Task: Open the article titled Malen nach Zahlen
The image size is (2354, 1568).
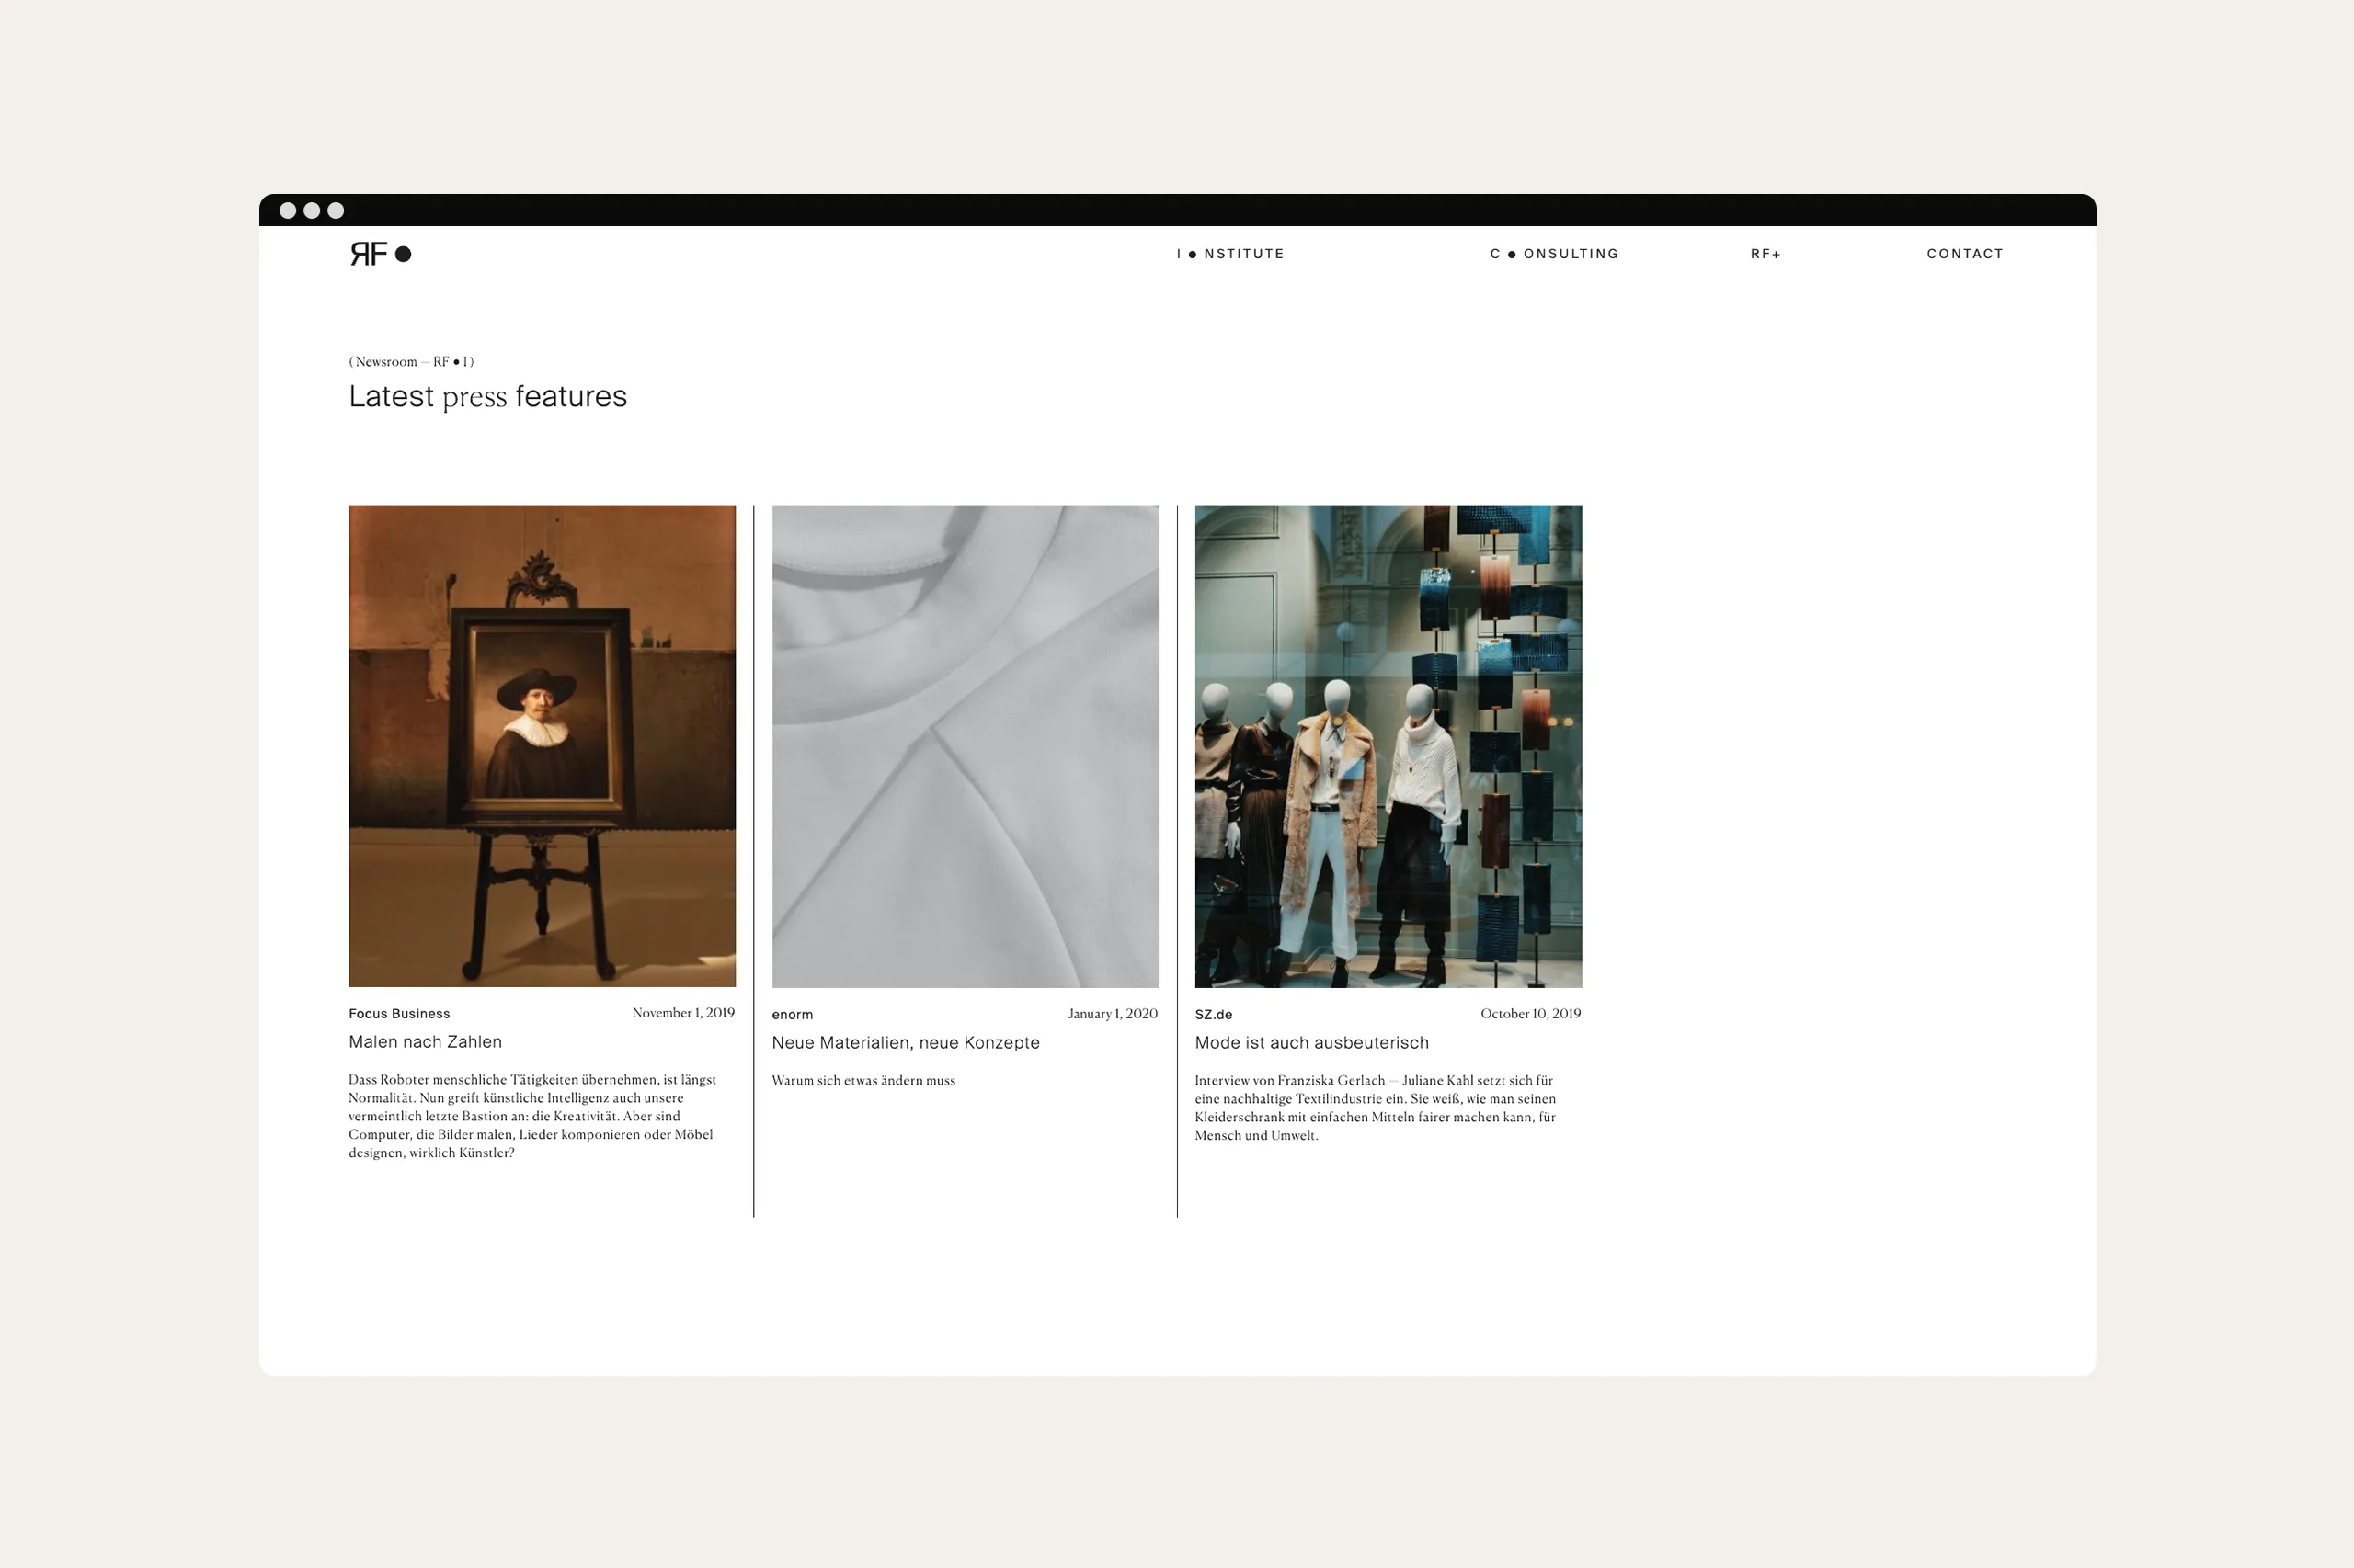Action: 425,1041
